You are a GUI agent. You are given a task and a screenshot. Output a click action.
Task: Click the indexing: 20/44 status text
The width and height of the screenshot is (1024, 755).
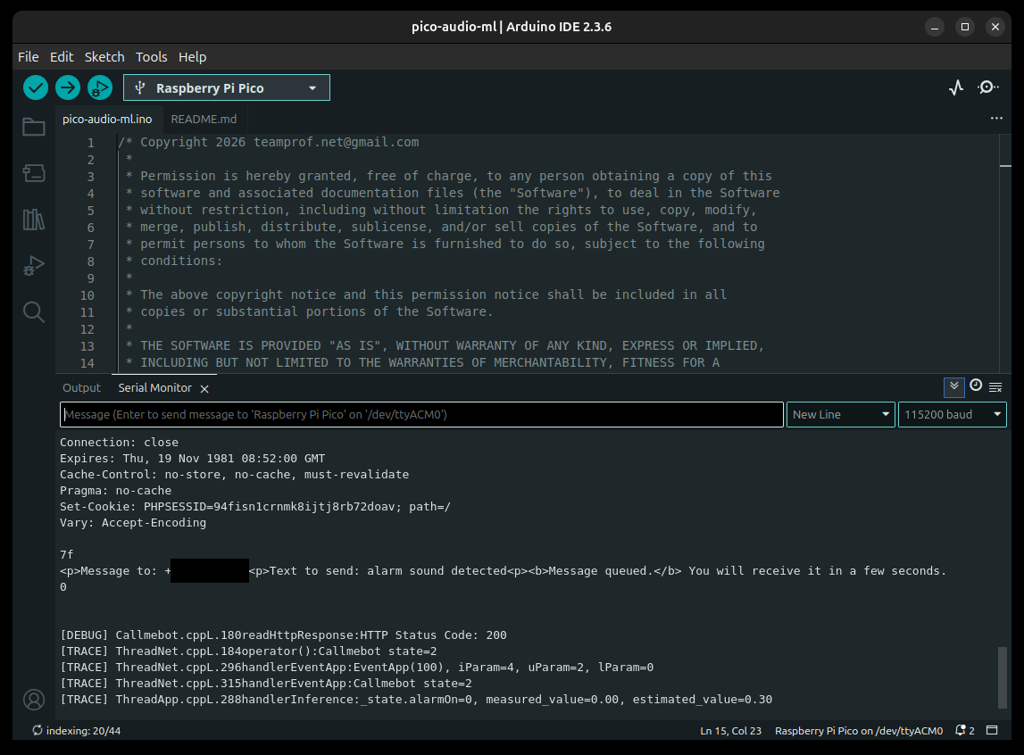coord(84,731)
